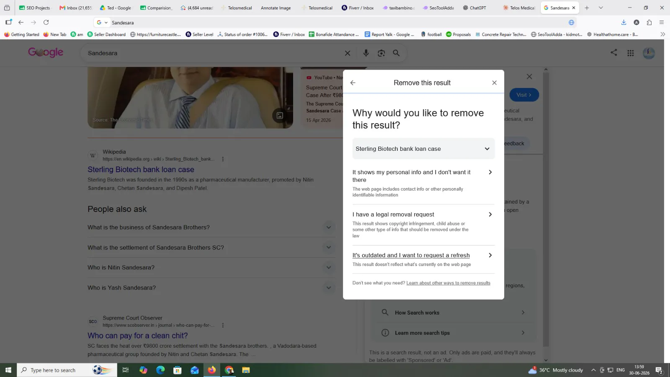
Task: Switch to Annotate Image tab
Action: pos(276,8)
